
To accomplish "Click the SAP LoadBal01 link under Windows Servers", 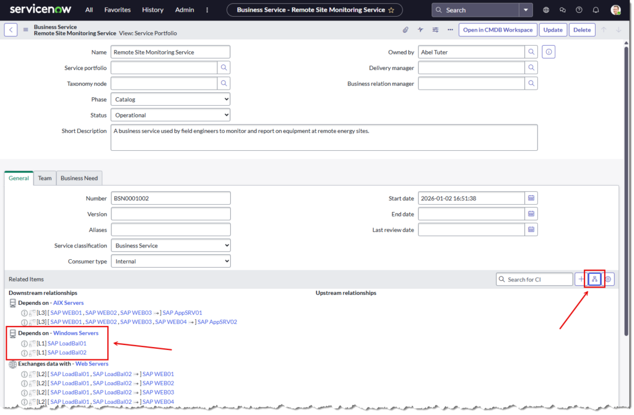I will [67, 343].
